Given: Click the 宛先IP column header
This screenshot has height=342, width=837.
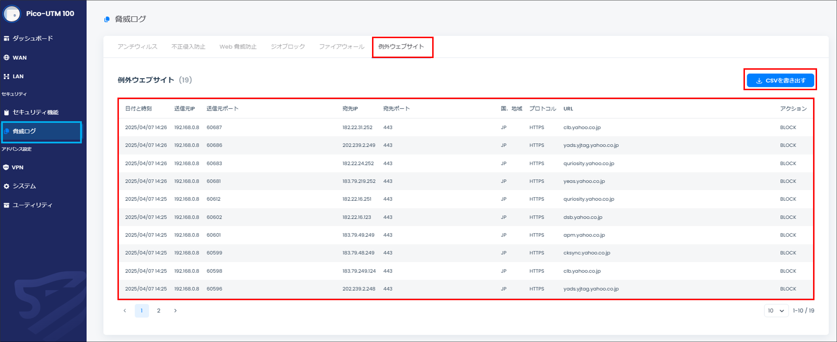Looking at the screenshot, I should click(350, 109).
